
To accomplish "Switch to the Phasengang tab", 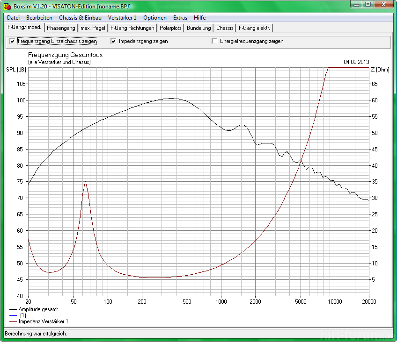I will 61,28.
